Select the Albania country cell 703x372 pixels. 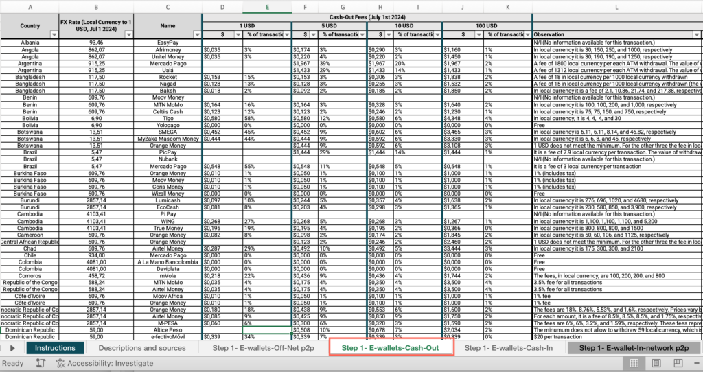30,43
